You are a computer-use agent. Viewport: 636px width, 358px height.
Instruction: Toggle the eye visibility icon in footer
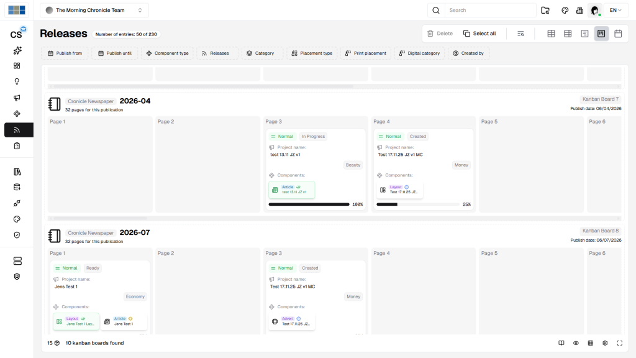point(576,343)
